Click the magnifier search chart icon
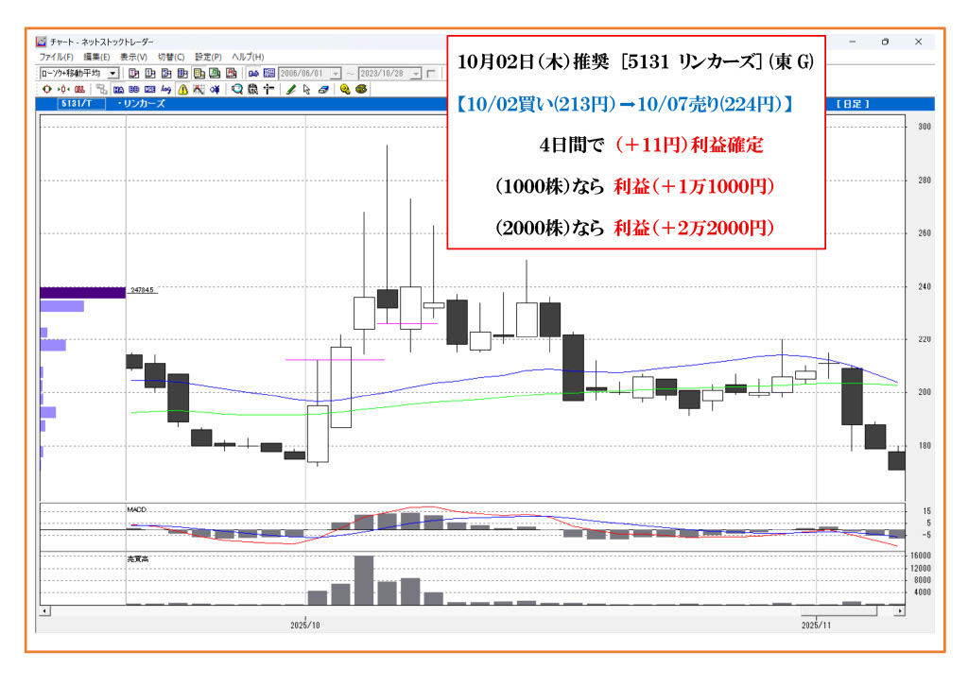This screenshot has height=686, width=968. point(237,89)
